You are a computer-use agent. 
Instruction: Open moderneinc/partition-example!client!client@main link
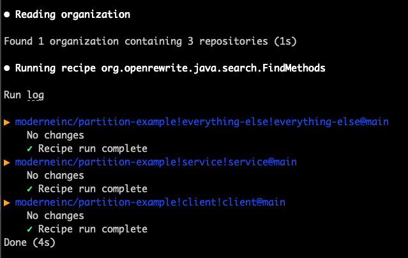click(x=150, y=202)
